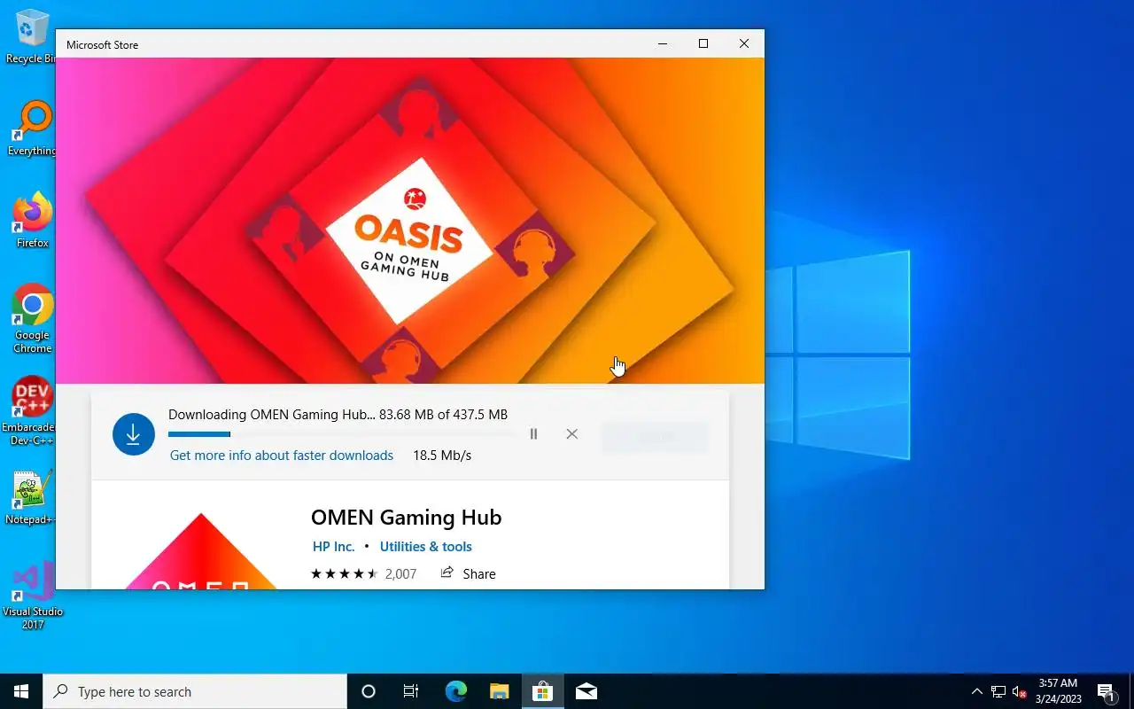Screen dimensions: 1134x709
Task: Click the blue download arrow icon
Action: coord(134,434)
